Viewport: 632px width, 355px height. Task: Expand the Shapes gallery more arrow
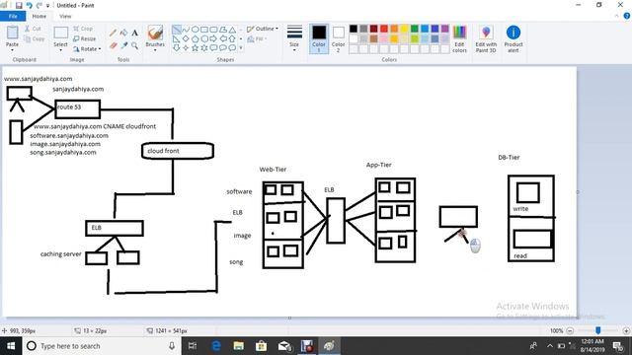(x=241, y=48)
